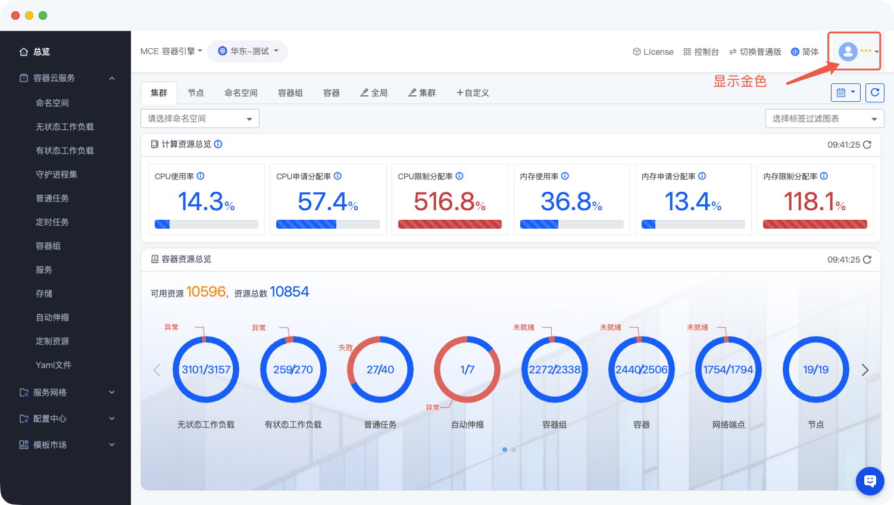This screenshot has height=505, width=894.
Task: Show next resource charts with right arrow
Action: pyautogui.click(x=865, y=370)
